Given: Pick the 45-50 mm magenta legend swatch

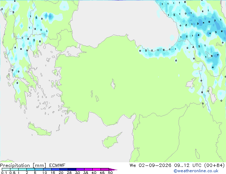Looking at the screenshot, I should pyautogui.click(x=105, y=169).
